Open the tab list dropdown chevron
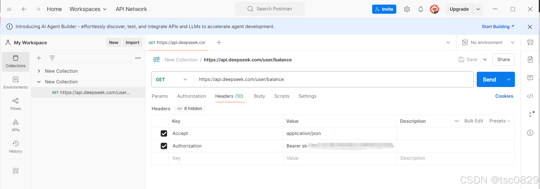The width and height of the screenshot is (540, 189). pyautogui.click(x=448, y=42)
